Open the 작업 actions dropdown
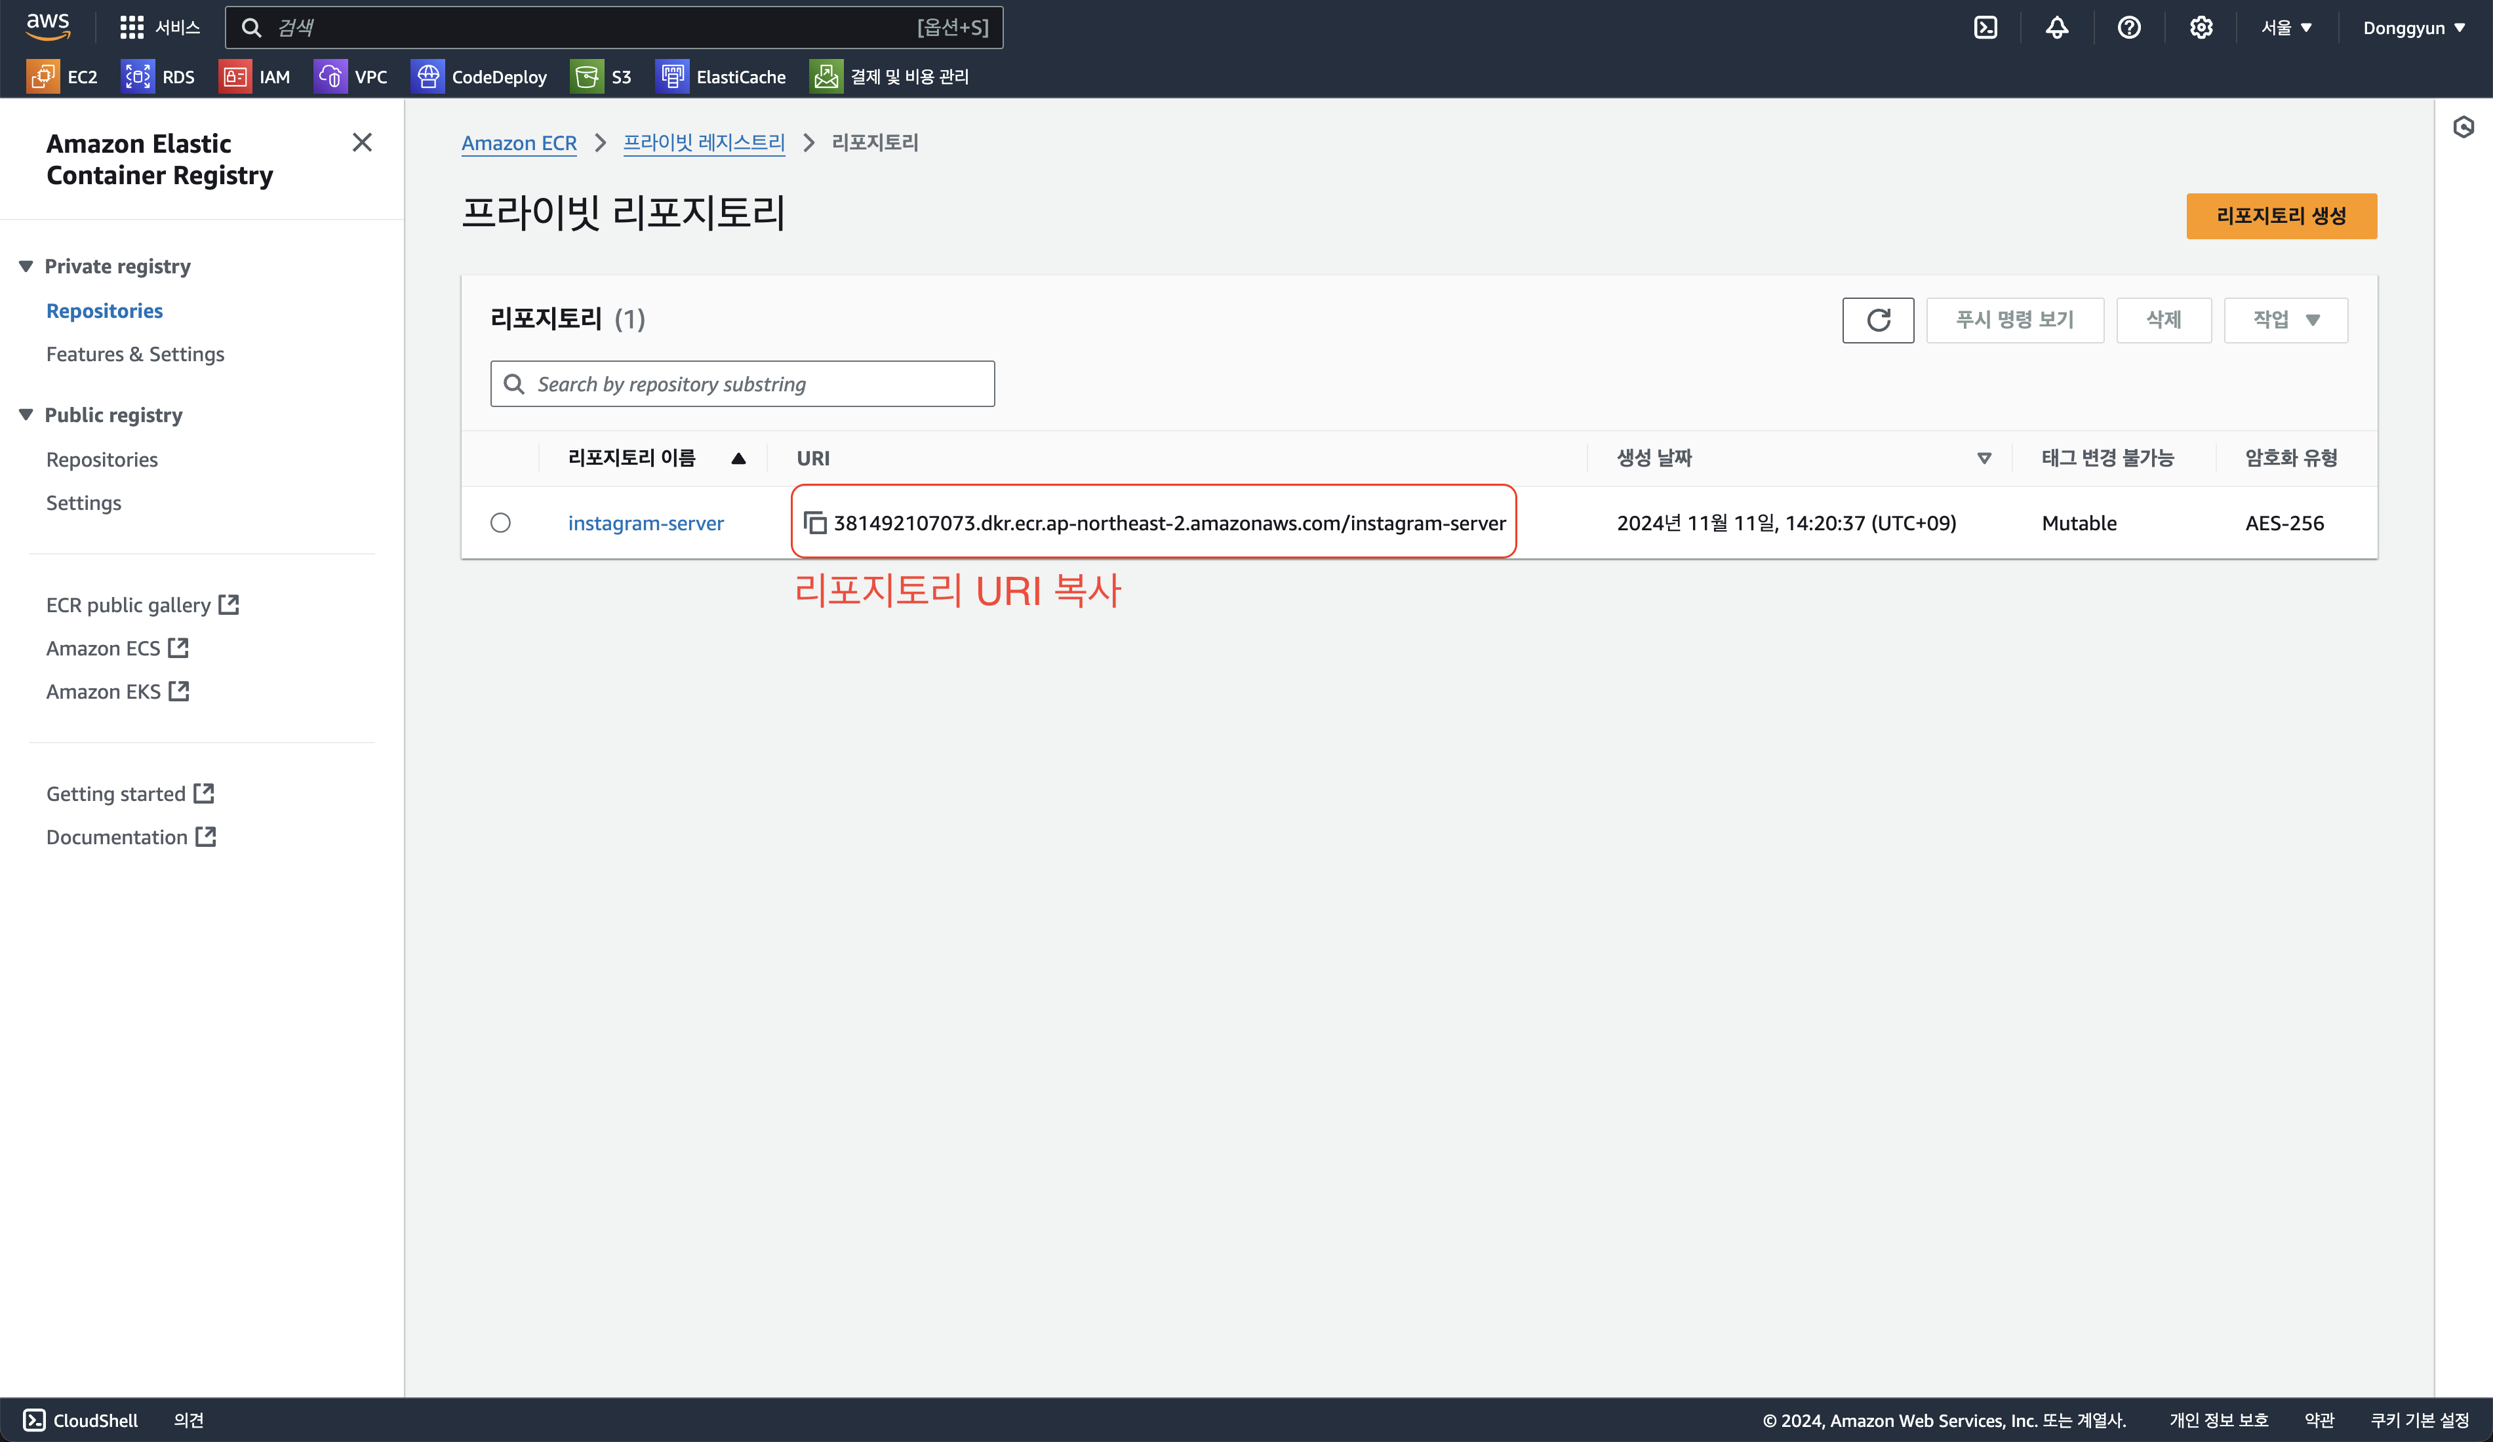Viewport: 2493px width, 1442px height. point(2284,319)
